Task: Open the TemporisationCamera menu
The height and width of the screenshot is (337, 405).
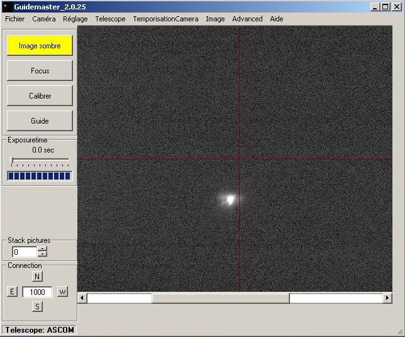Action: pyautogui.click(x=165, y=19)
